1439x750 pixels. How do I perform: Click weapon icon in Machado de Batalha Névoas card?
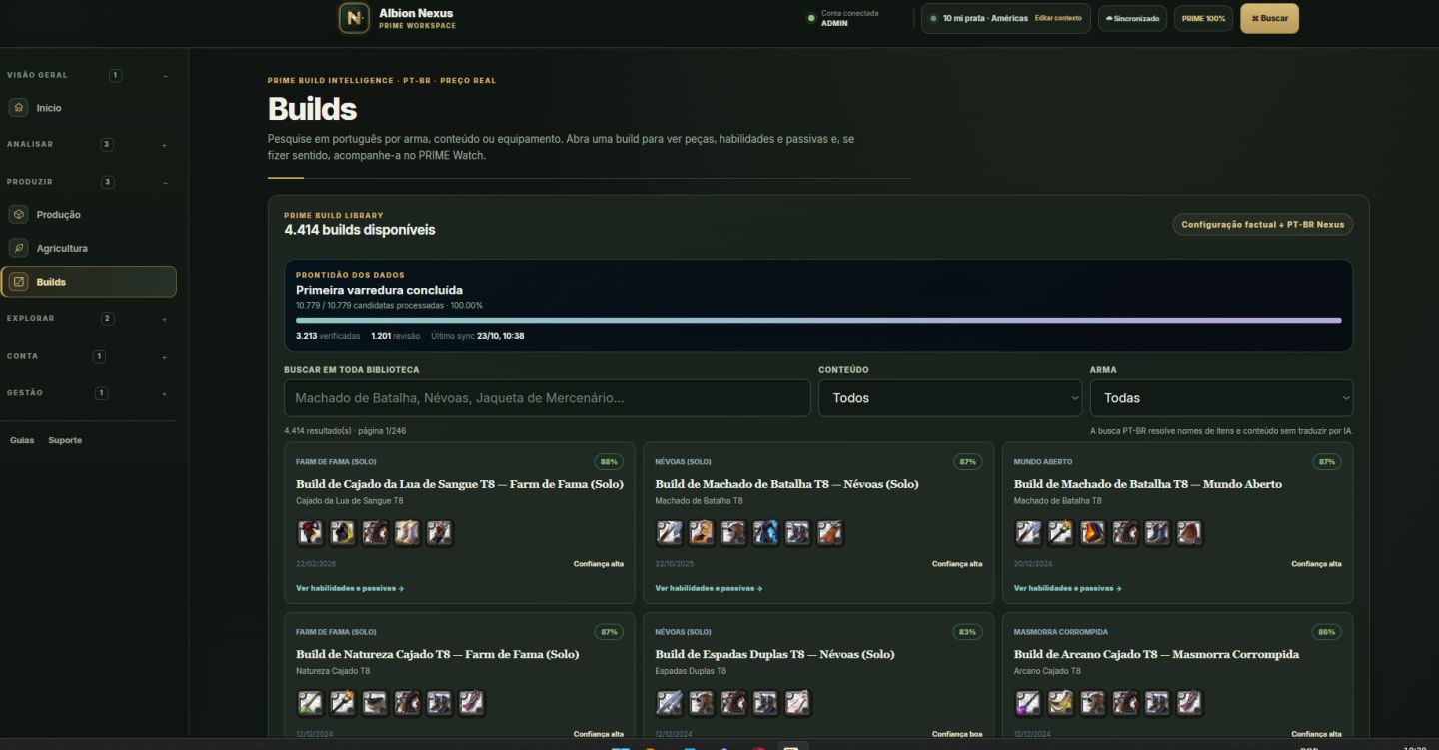(670, 533)
